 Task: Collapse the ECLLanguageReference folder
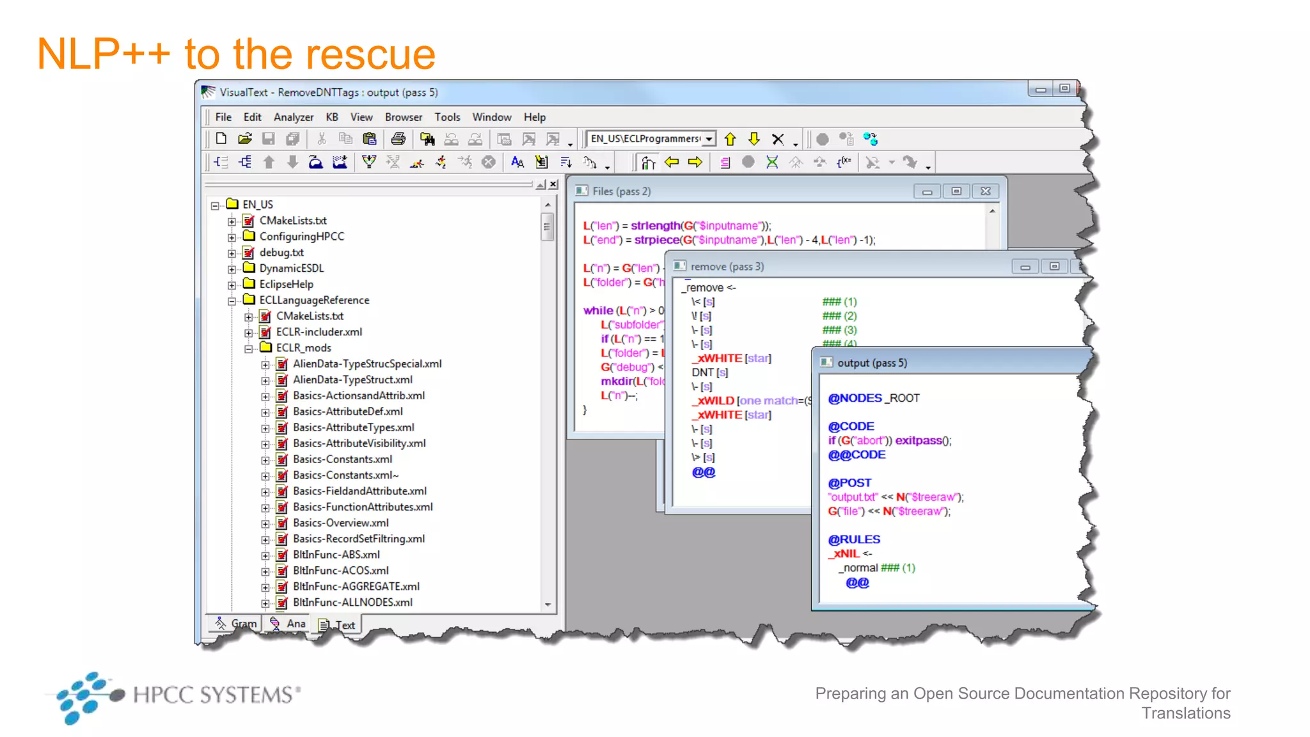tap(232, 301)
